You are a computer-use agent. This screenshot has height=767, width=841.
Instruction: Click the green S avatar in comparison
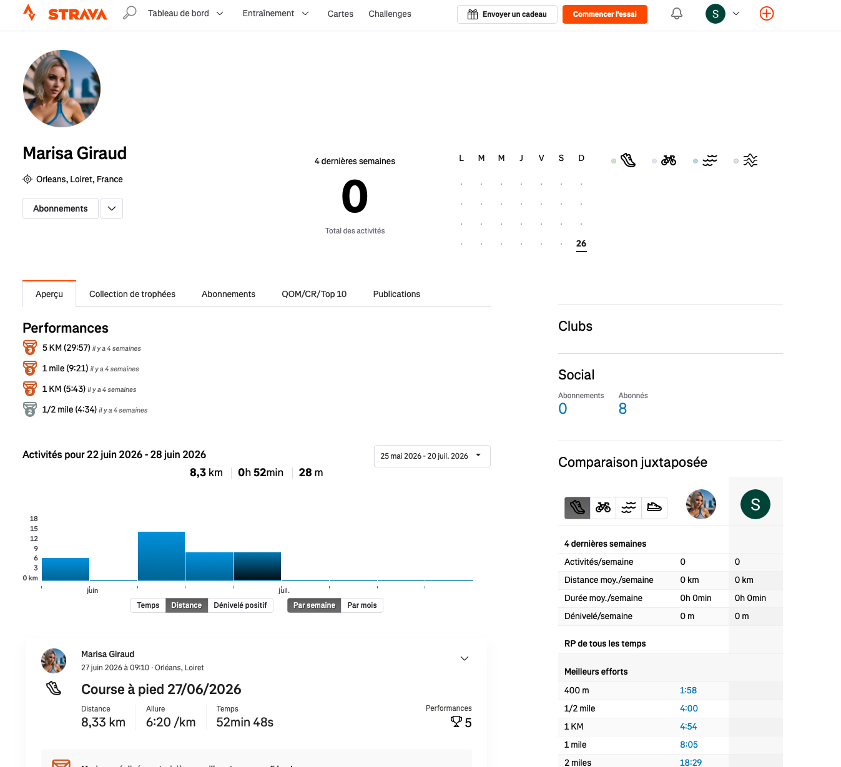[x=755, y=504]
